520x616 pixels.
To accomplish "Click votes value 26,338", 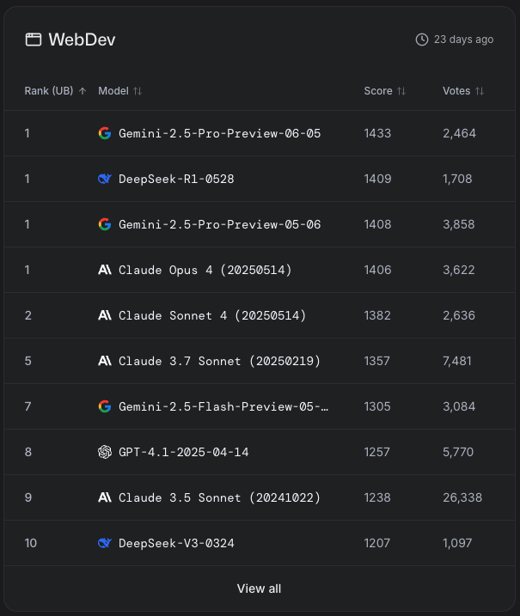I will click(462, 497).
